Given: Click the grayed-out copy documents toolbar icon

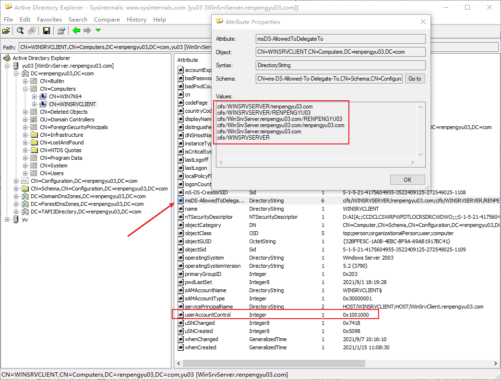Looking at the screenshot, I should pyautogui.click(x=31, y=31).
